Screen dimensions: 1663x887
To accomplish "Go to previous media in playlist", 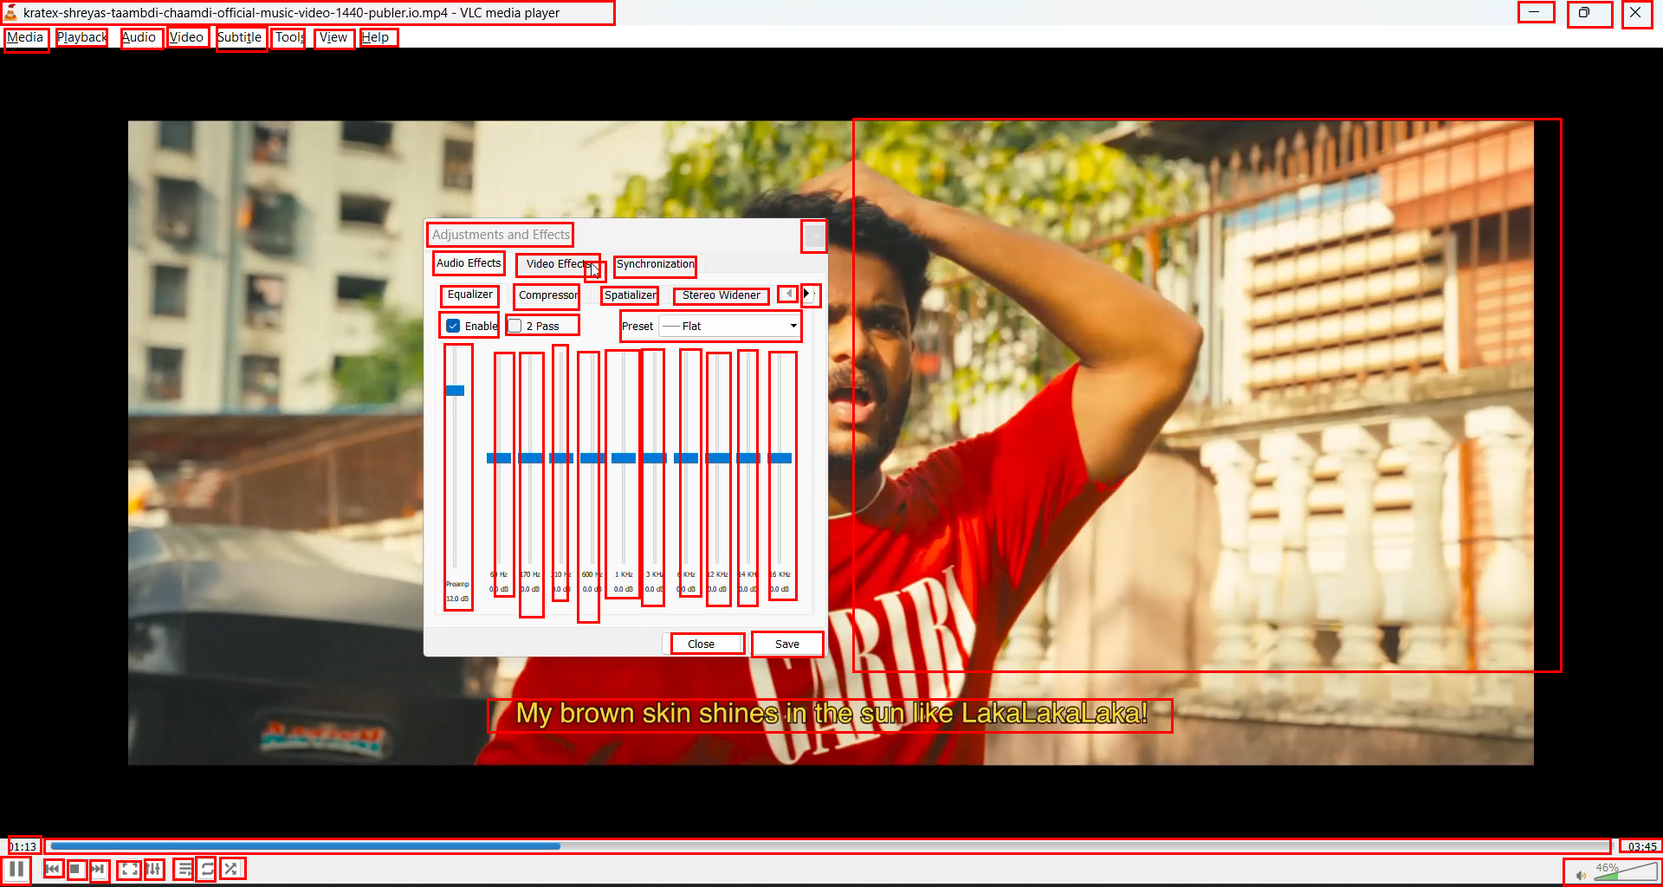I will tap(54, 869).
